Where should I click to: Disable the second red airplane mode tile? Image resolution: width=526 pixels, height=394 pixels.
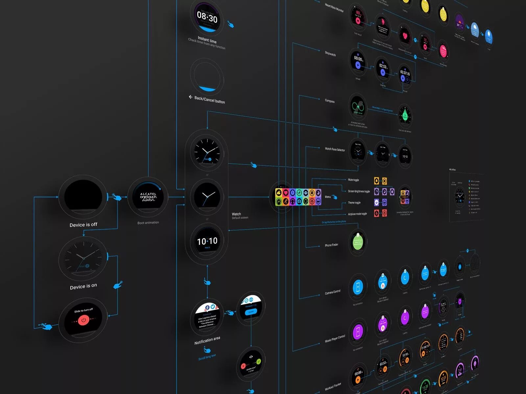385,213
